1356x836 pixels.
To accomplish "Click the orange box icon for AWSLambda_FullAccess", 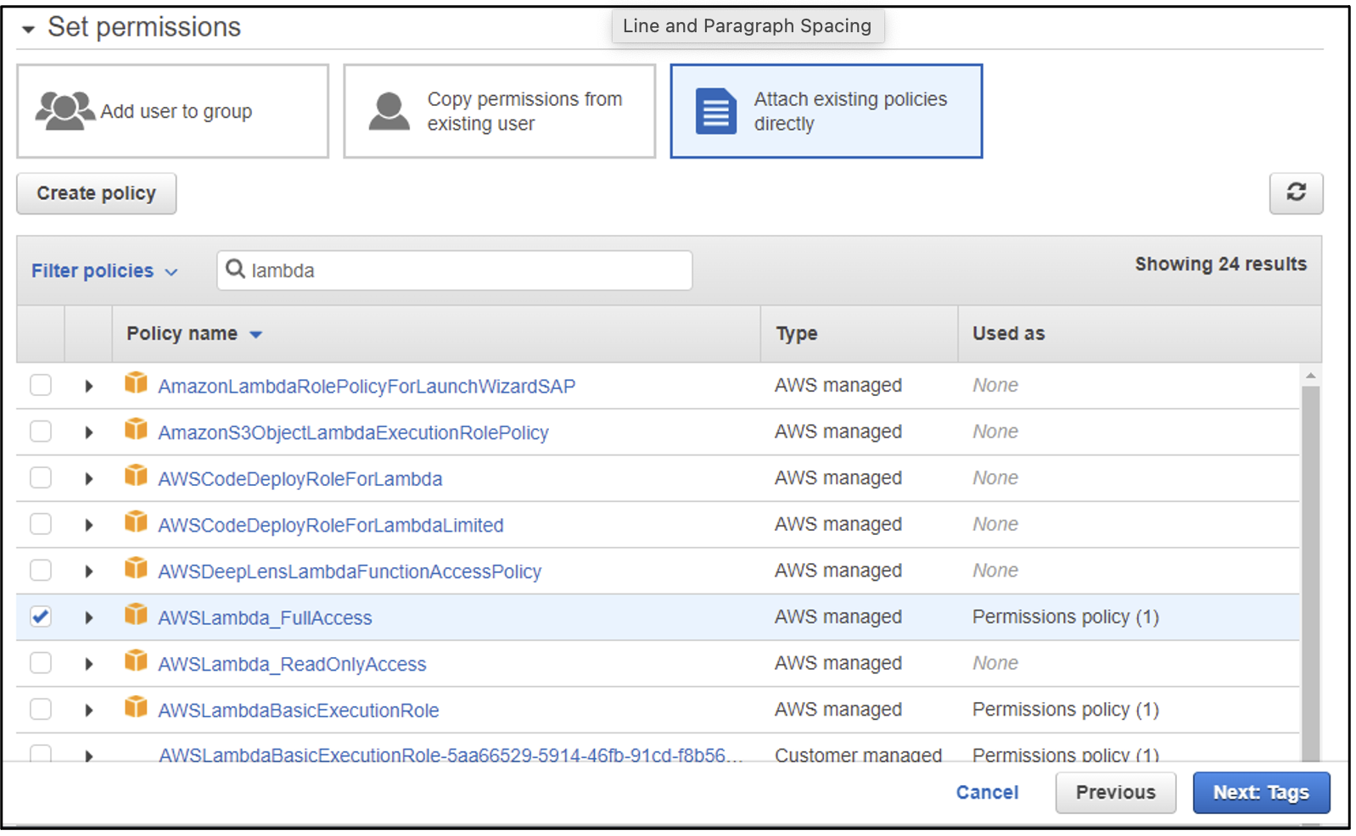I will (136, 614).
